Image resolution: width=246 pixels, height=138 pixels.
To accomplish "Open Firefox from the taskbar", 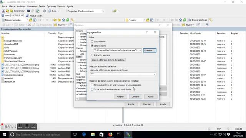I will pyautogui.click(x=110, y=135).
